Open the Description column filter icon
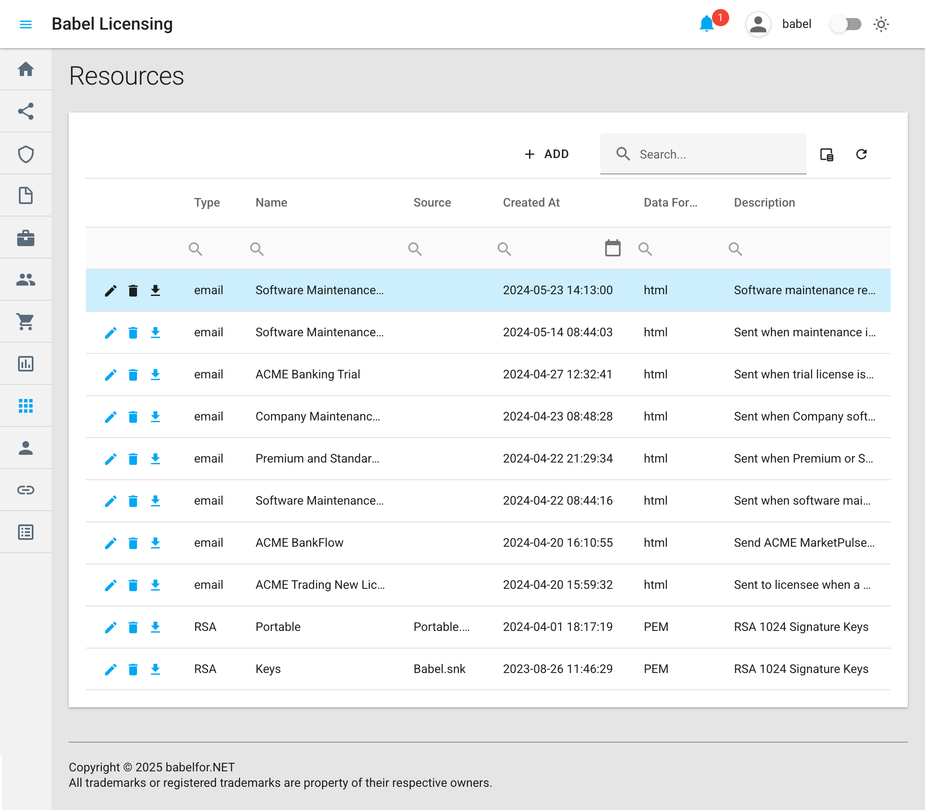Image resolution: width=925 pixels, height=810 pixels. [735, 249]
